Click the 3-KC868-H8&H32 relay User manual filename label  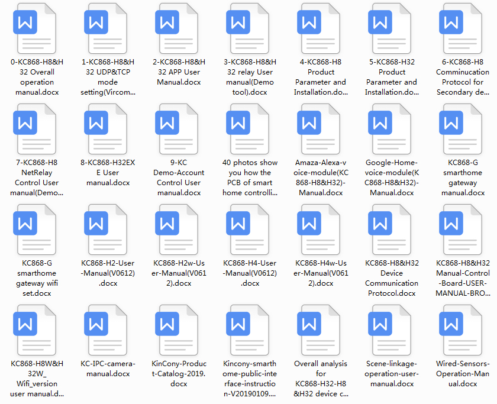click(x=250, y=77)
